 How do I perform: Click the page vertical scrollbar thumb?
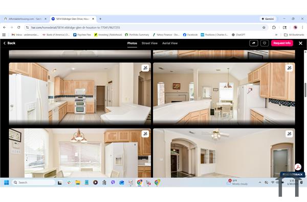tap(305, 90)
